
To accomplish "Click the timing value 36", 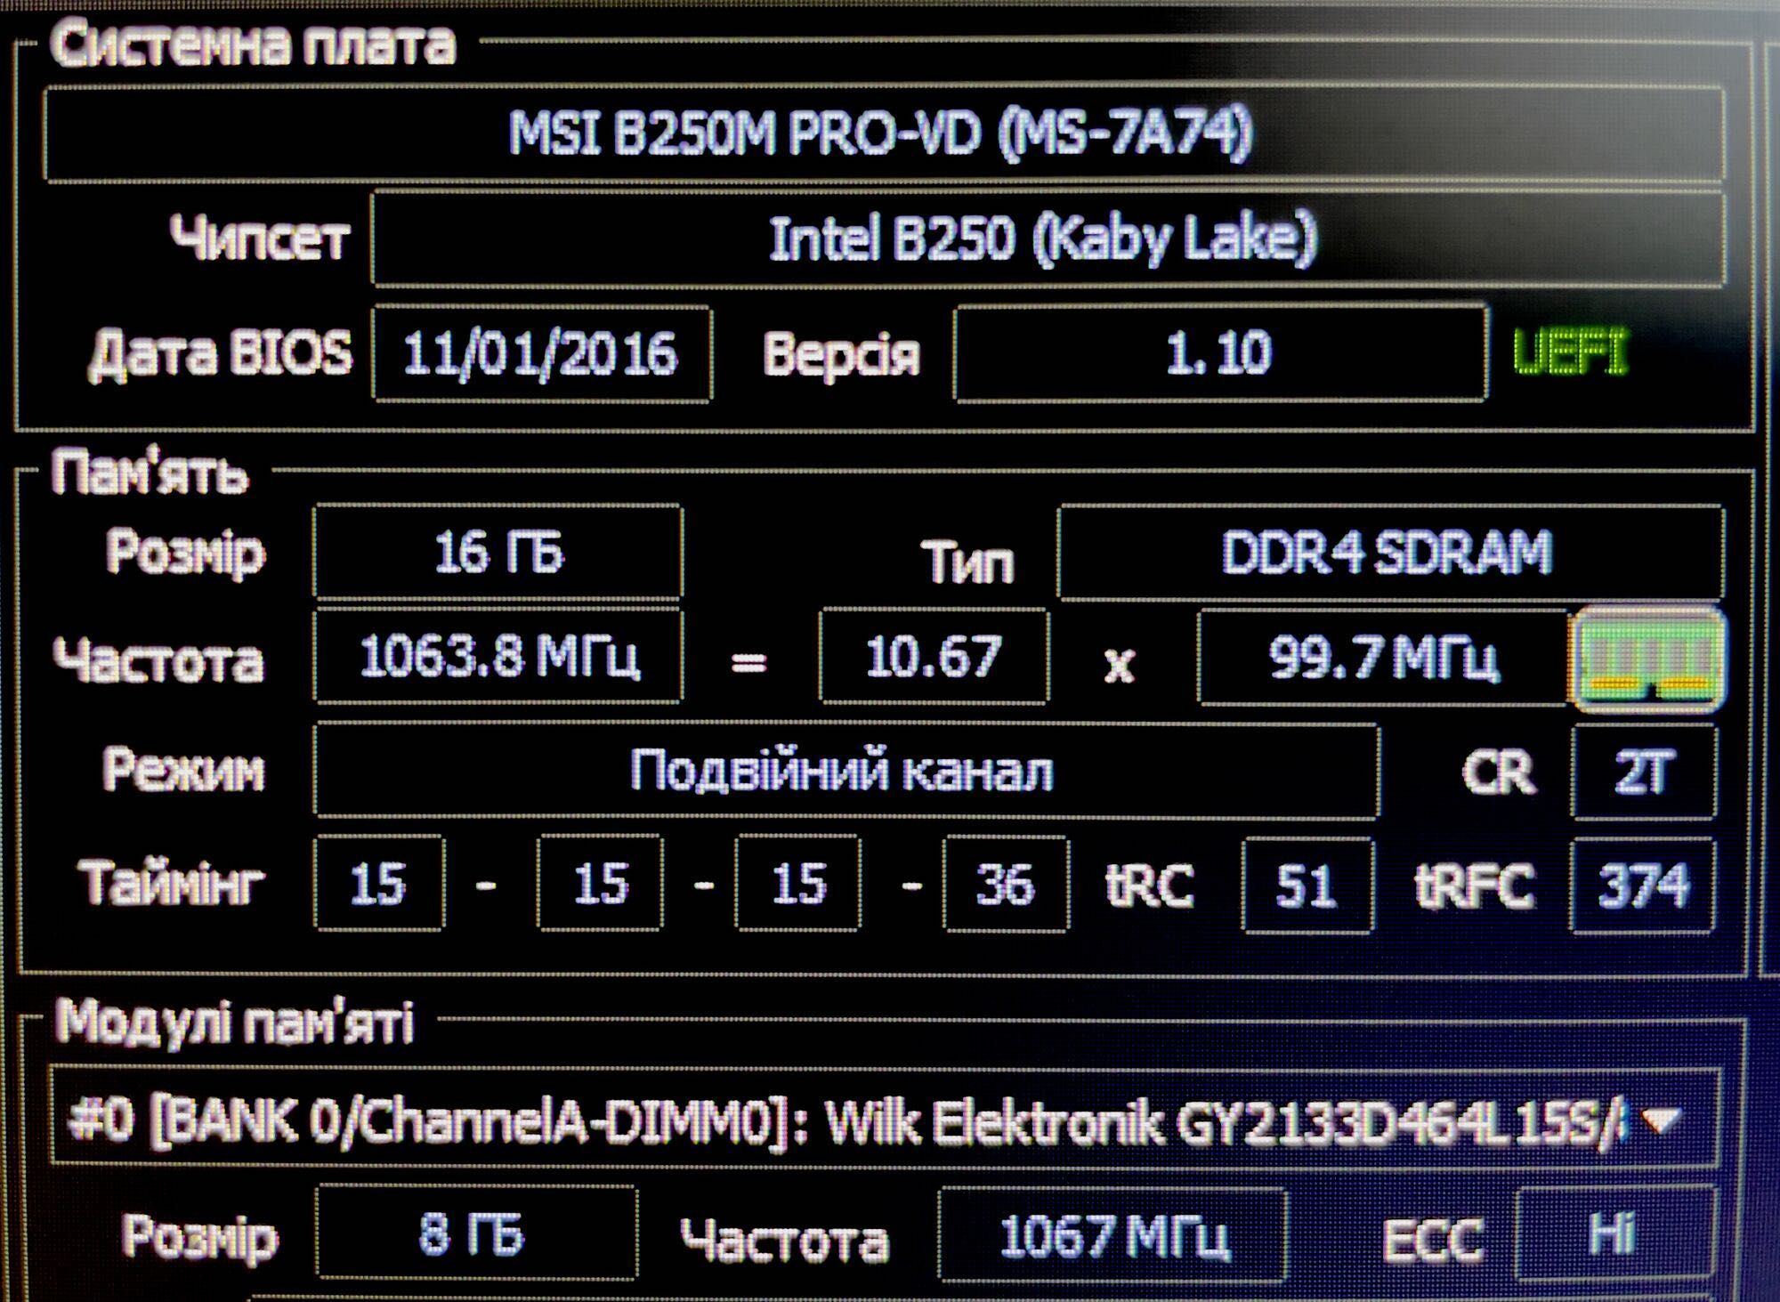I will tap(1006, 884).
